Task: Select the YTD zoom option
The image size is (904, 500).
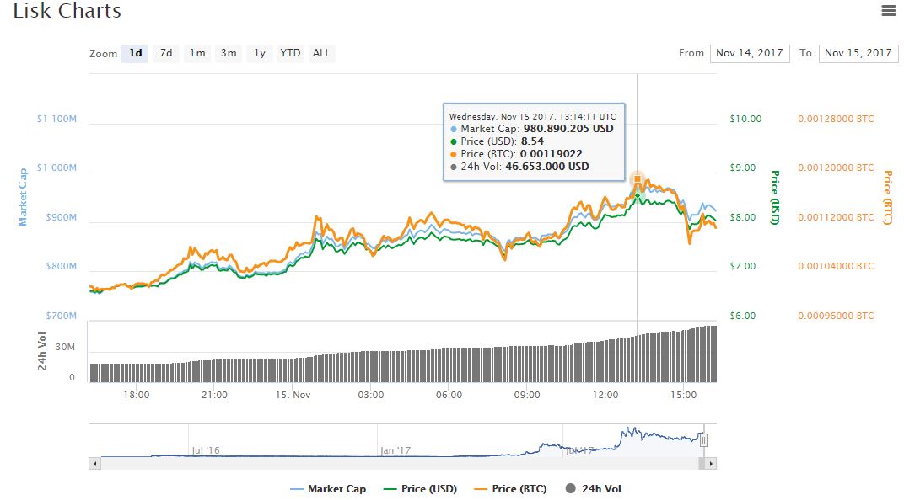Action: [290, 52]
